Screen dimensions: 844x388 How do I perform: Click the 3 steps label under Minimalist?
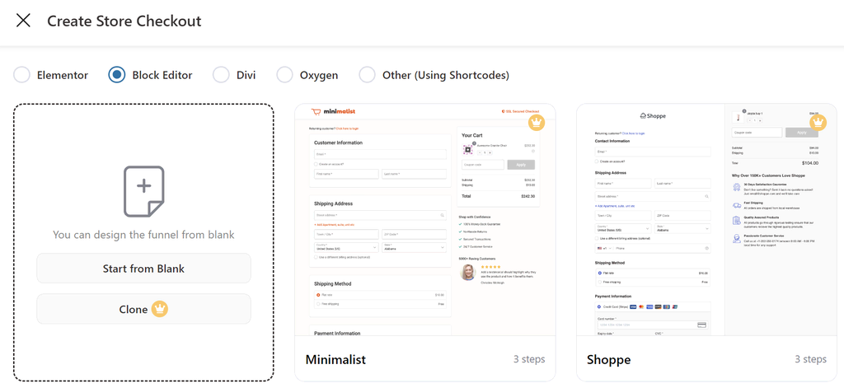click(x=529, y=359)
